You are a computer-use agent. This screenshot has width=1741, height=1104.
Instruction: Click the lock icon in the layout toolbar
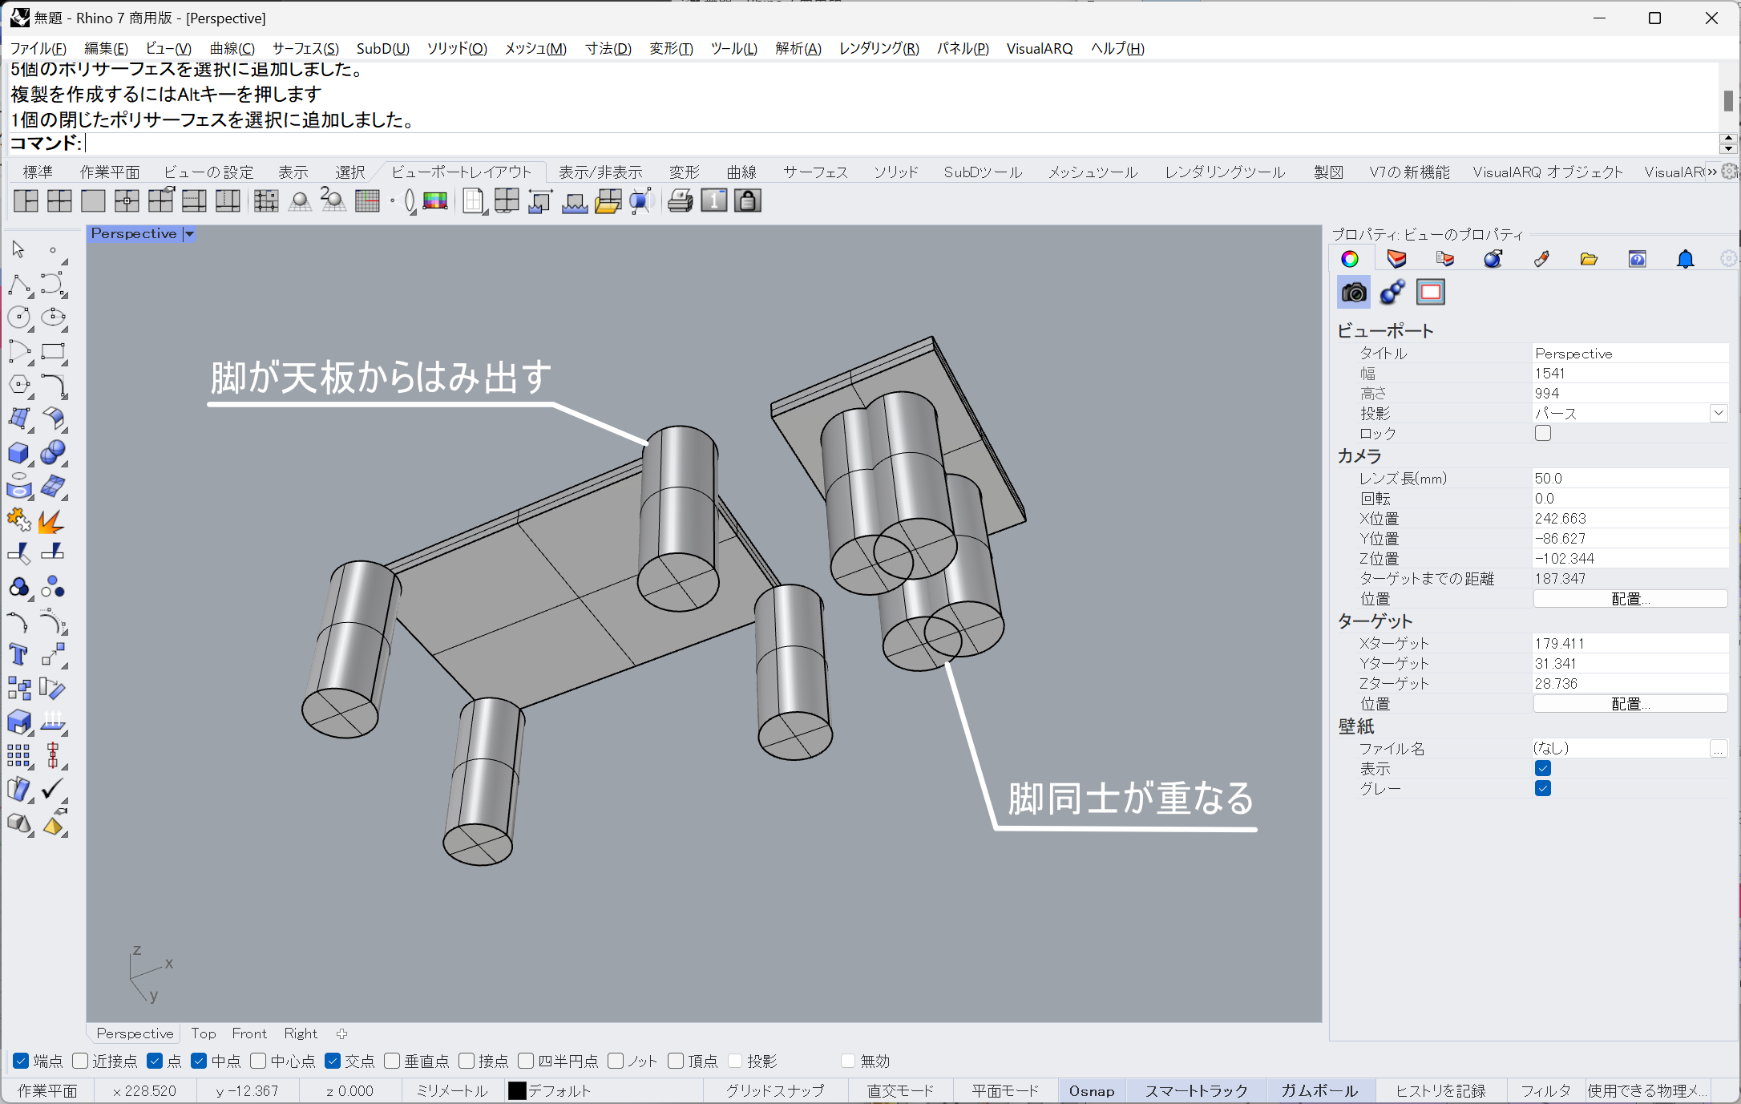point(747,200)
